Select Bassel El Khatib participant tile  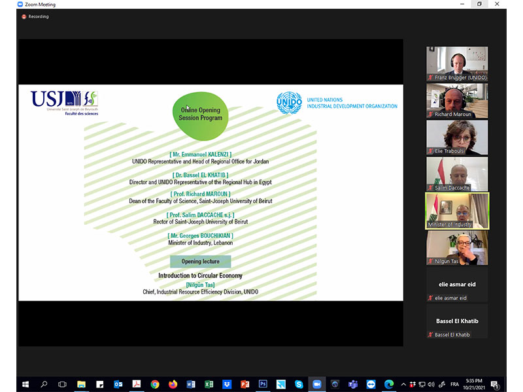pyautogui.click(x=457, y=321)
